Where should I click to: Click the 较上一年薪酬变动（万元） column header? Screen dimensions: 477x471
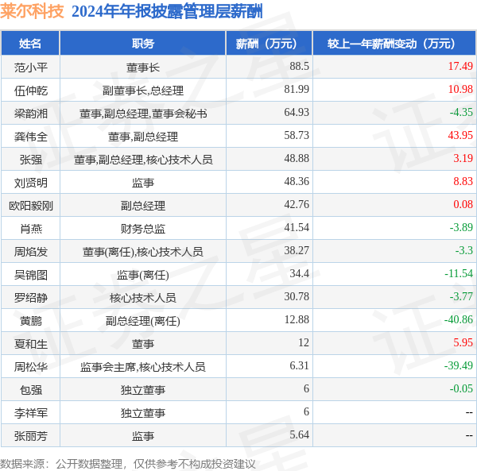tap(394, 44)
